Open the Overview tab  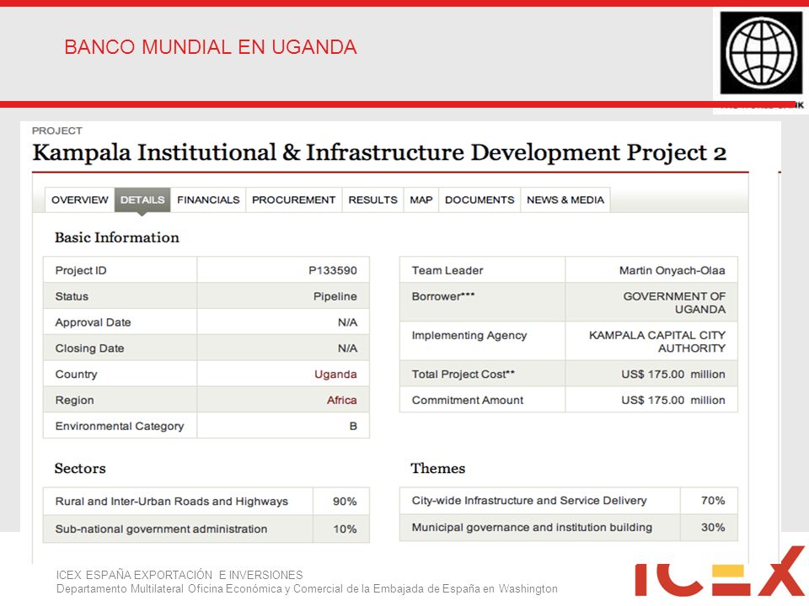click(79, 200)
